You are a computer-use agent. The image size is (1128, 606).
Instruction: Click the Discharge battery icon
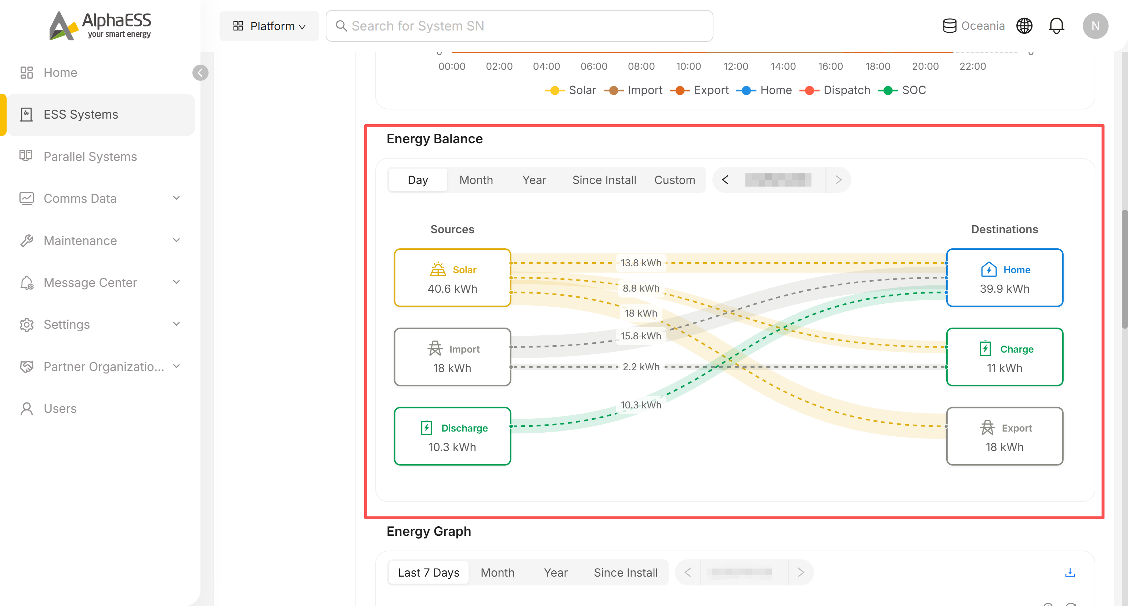pyautogui.click(x=427, y=428)
